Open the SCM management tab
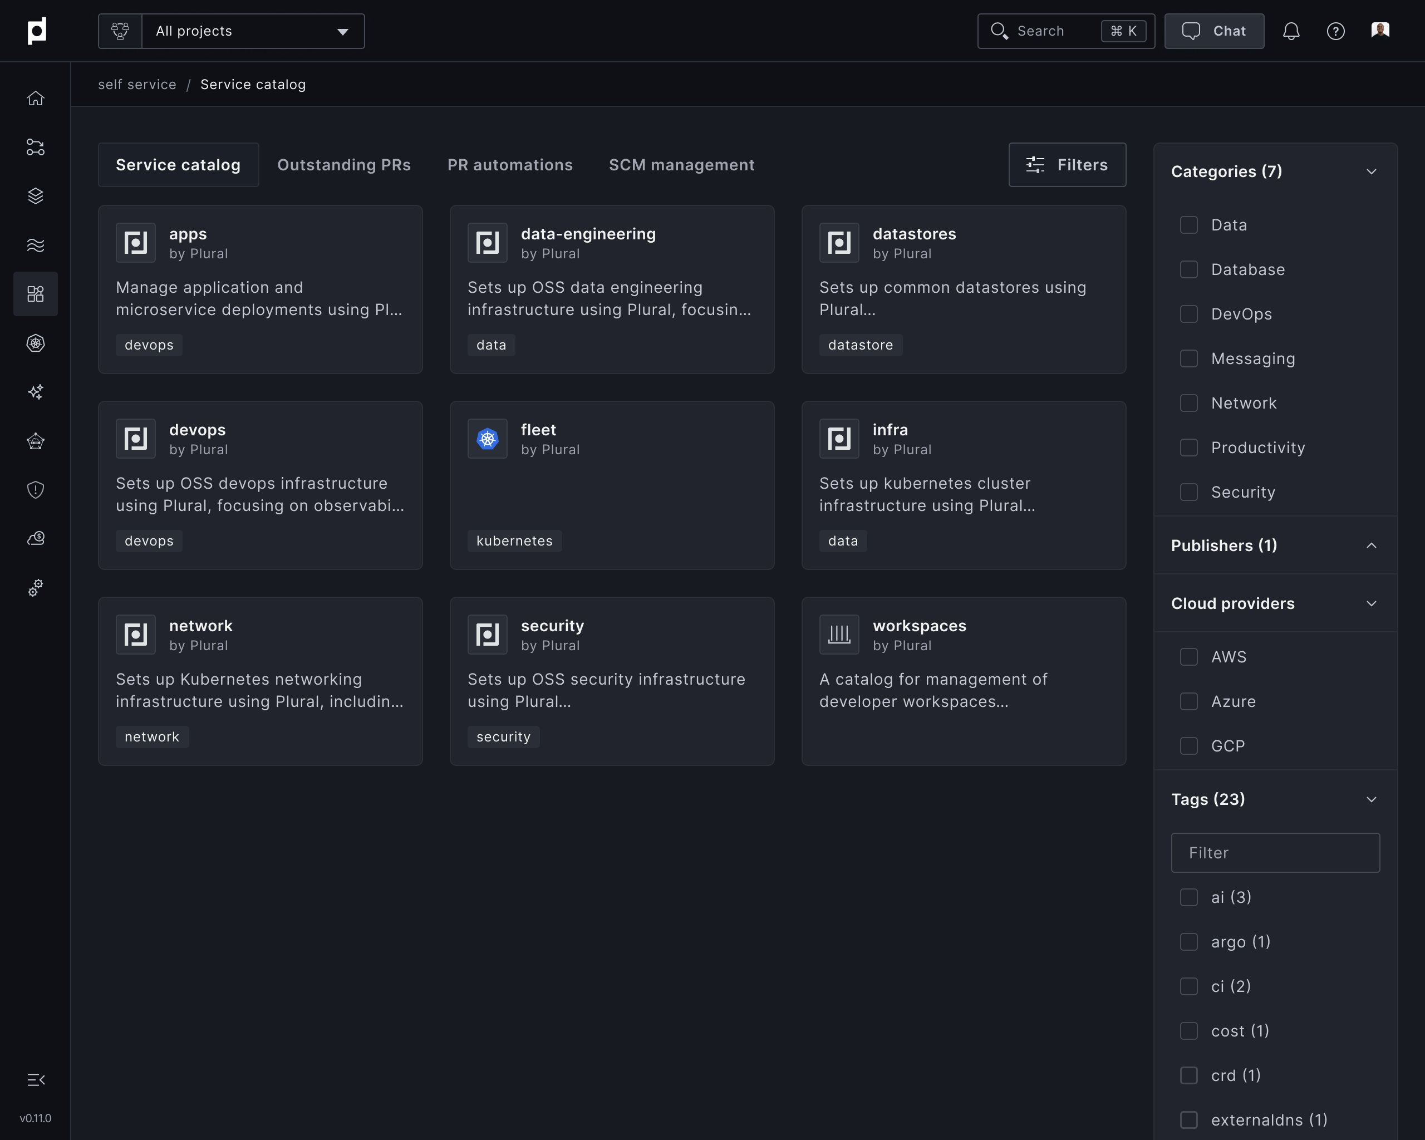The image size is (1425, 1140). pyautogui.click(x=681, y=165)
